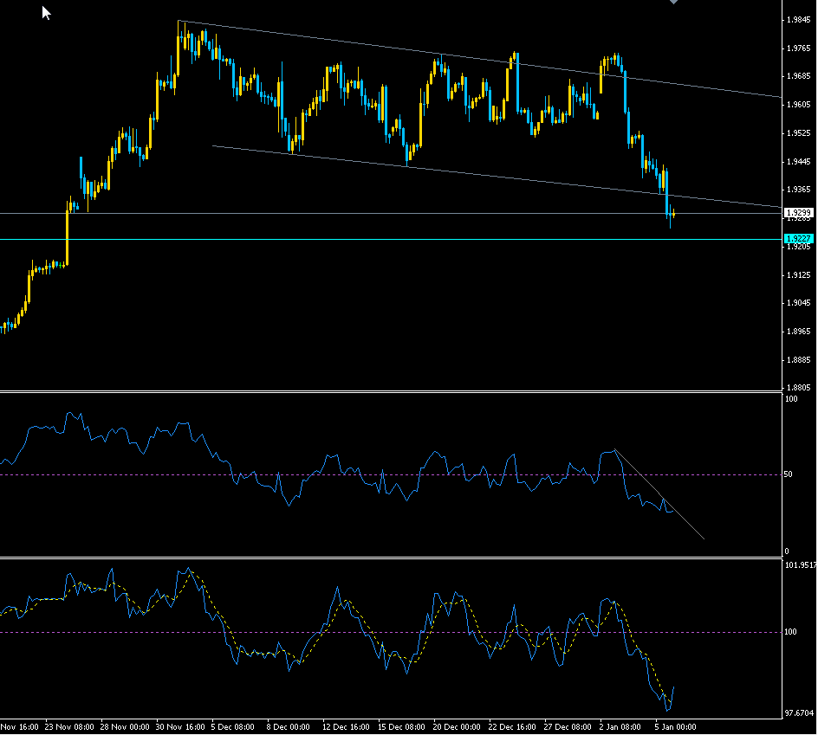Click the 30 Nov 16:00 time label

[x=180, y=727]
